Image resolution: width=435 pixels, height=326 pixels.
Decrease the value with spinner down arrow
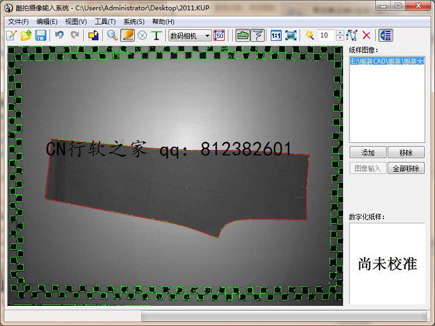point(340,38)
